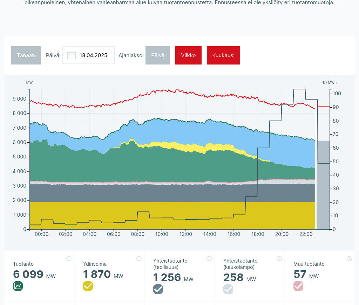Screen dimensions: 359x305
Task: Toggle Yhteistuotanto (teollisuus) dark grey checkbox
Action: coord(158,289)
